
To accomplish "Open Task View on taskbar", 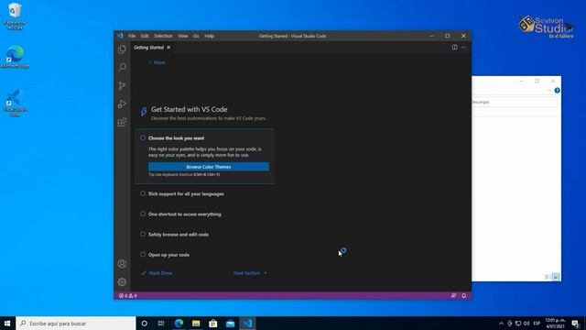I will 161,324.
